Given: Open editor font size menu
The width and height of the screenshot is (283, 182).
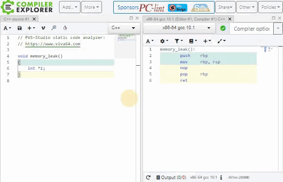Looking at the screenshot, I should [x=7, y=28].
